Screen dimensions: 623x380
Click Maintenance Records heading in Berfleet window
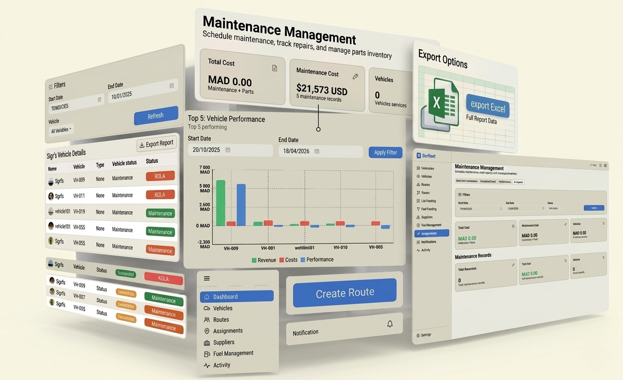tap(473, 256)
